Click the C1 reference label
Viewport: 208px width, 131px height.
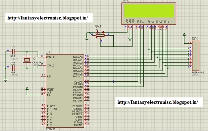[x=13, y=47]
